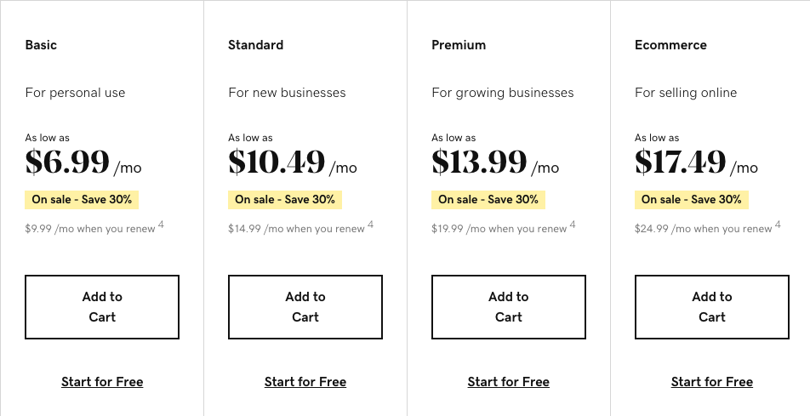
Task: Open footnote 4 beside $9.99 renewal price
Action: click(x=161, y=225)
